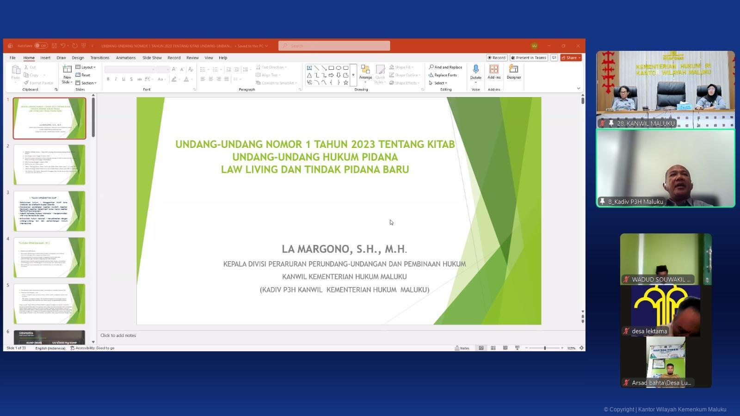Viewport: 740px width, 416px height.
Task: Open the Arrange tool
Action: pos(365,70)
